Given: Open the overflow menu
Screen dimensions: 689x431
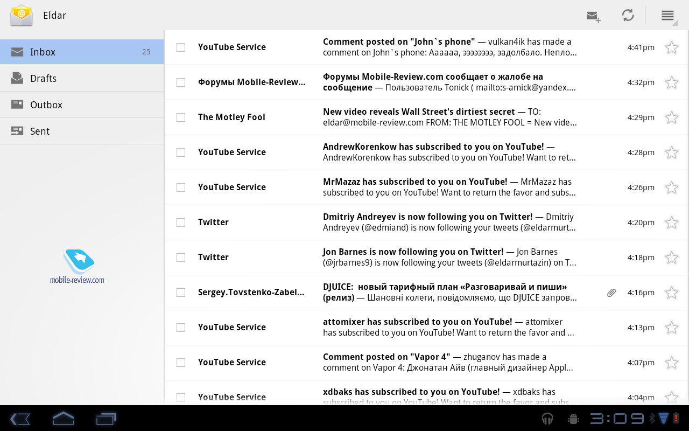Looking at the screenshot, I should [668, 16].
